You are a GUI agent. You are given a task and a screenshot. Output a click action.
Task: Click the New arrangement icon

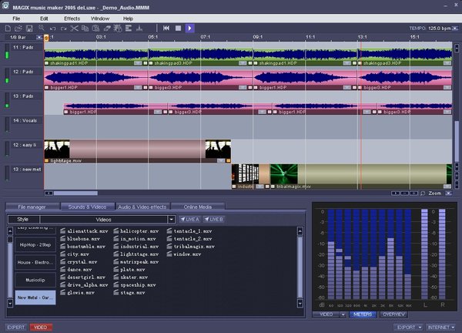click(8, 29)
